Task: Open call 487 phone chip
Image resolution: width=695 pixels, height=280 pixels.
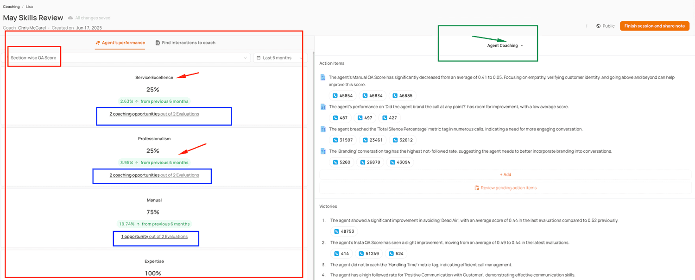Action: (340, 118)
